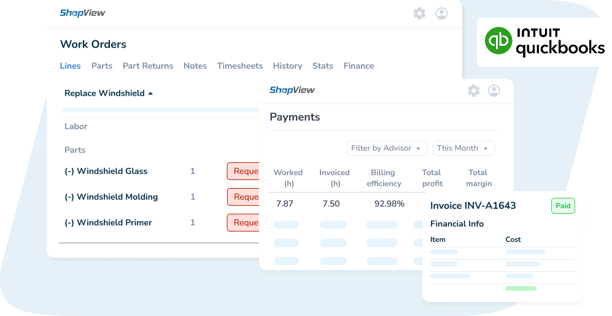The width and height of the screenshot is (612, 316).
Task: View the History tab
Action: (288, 66)
